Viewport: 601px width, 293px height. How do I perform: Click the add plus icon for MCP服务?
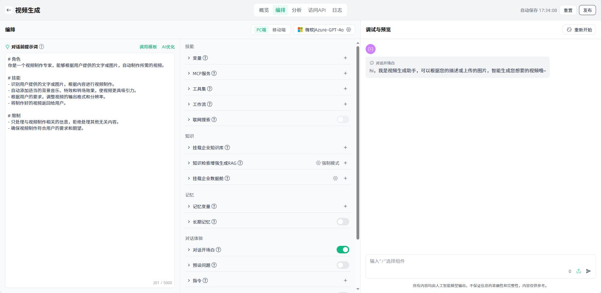345,73
